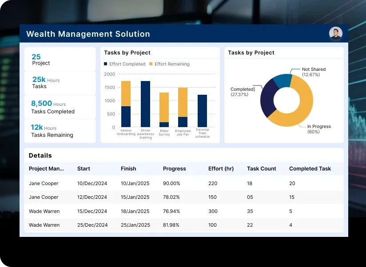366x267 pixels.
Task: Click the Employee Job Fair bar
Action: (x=183, y=107)
